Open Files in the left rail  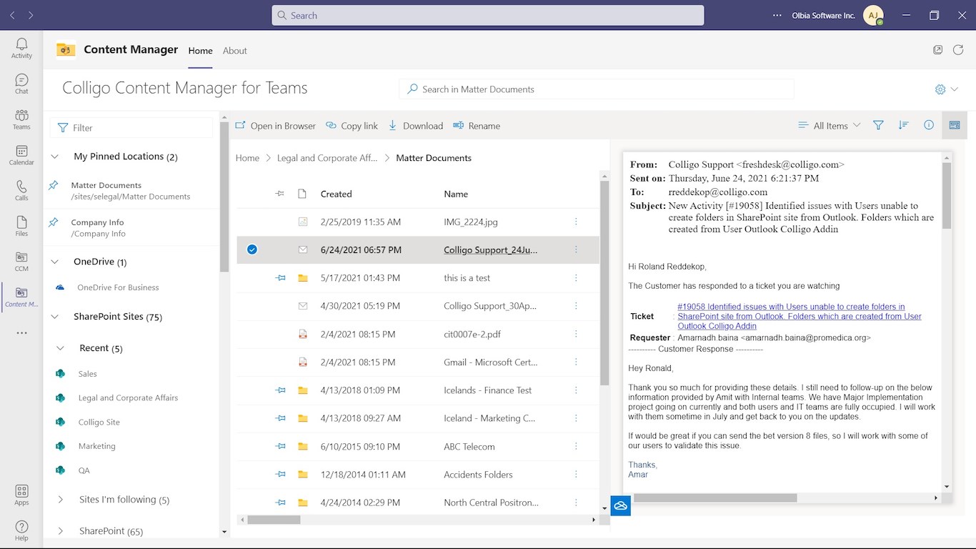[21, 227]
